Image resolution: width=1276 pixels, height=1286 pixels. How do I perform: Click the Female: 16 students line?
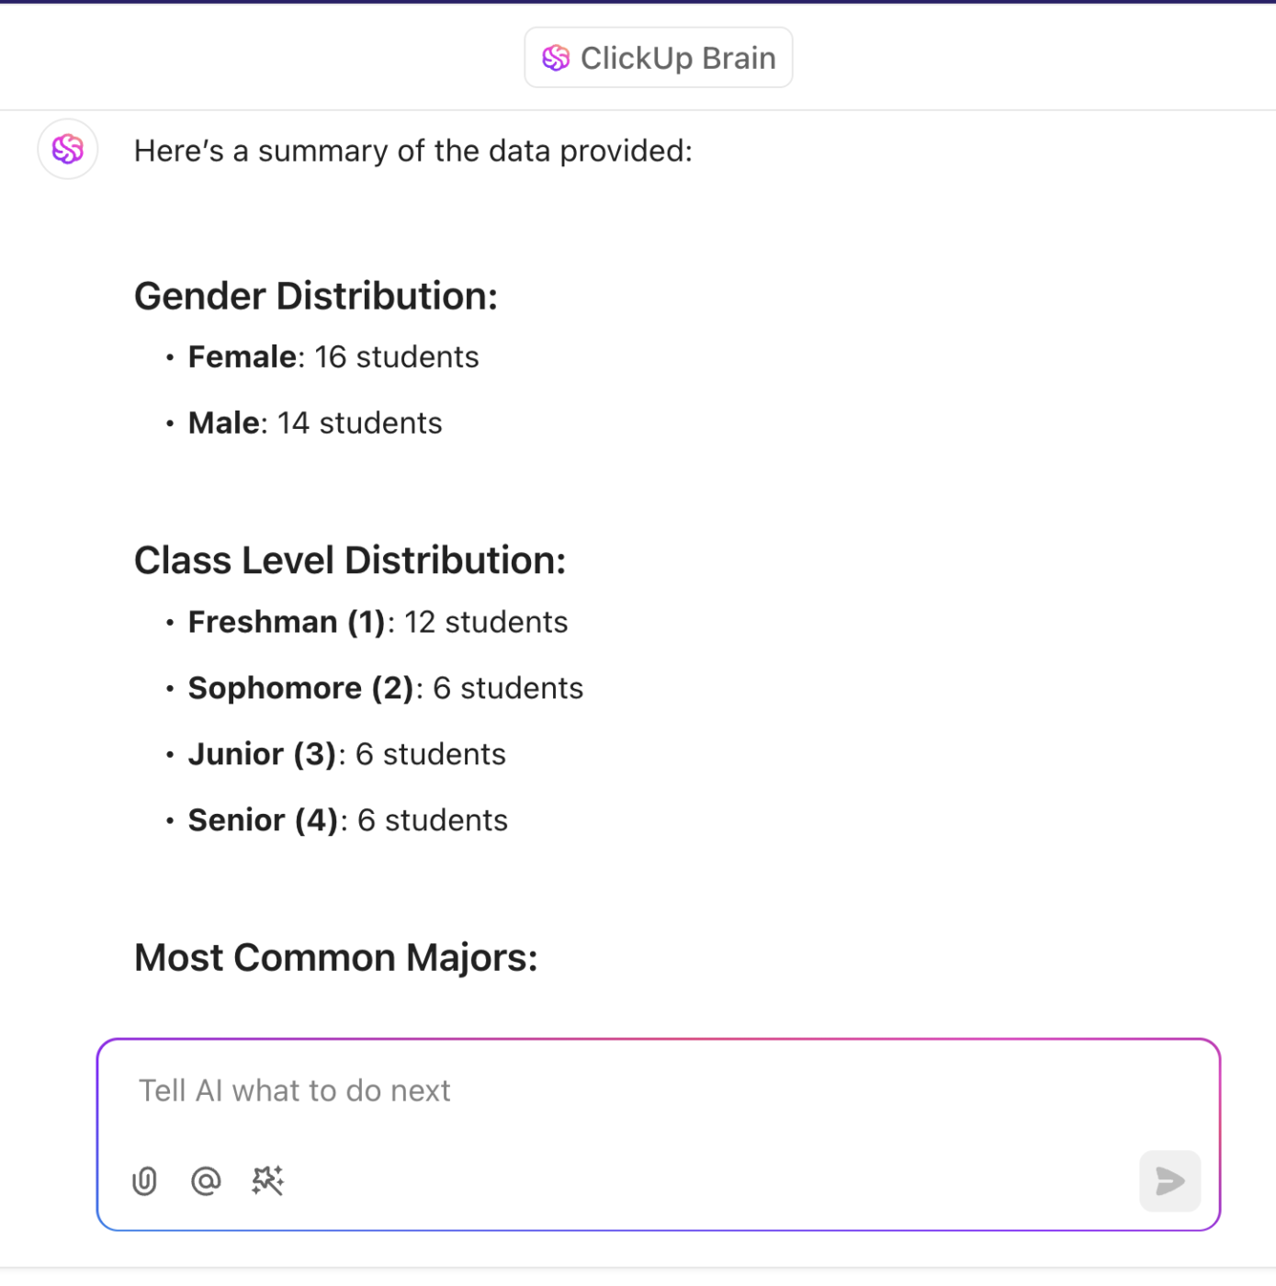(333, 356)
